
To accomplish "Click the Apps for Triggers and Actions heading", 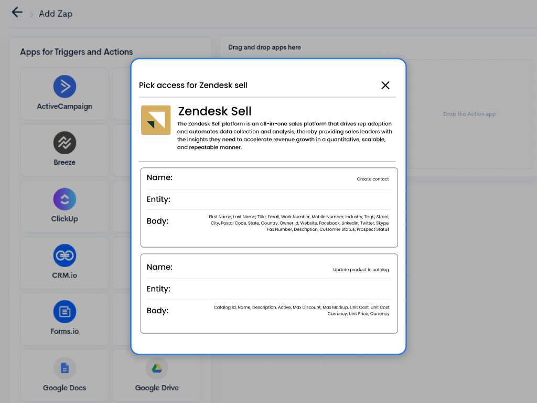I will pos(77,52).
